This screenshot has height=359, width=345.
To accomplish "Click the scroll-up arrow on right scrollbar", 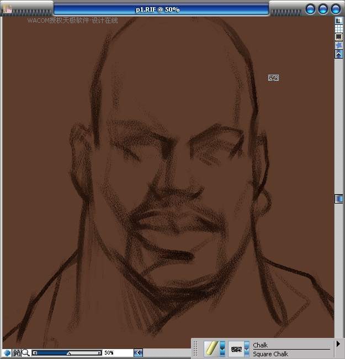I will (x=339, y=54).
